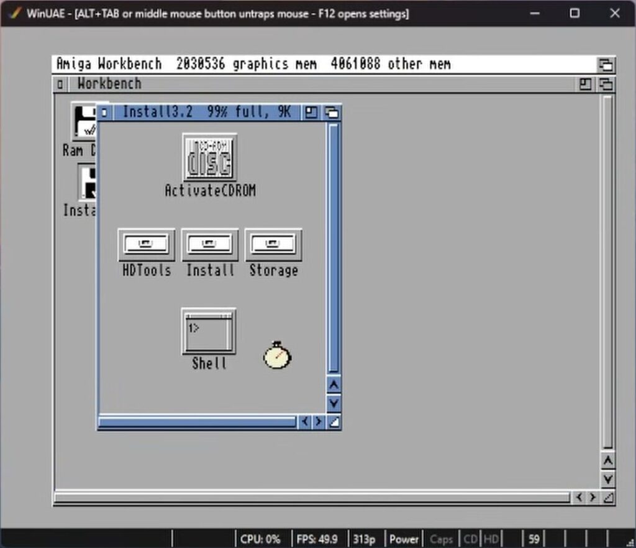Click the Install3.2 horizontal scrollbar track
The image size is (636, 548).
(198, 422)
